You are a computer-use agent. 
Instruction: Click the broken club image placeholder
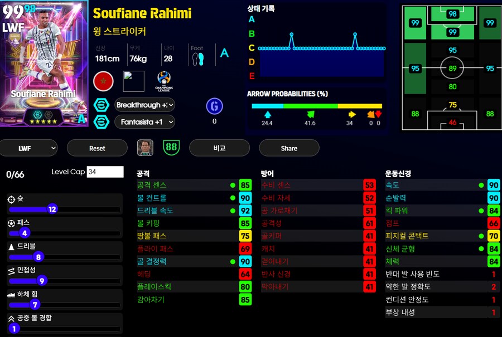coord(134,81)
